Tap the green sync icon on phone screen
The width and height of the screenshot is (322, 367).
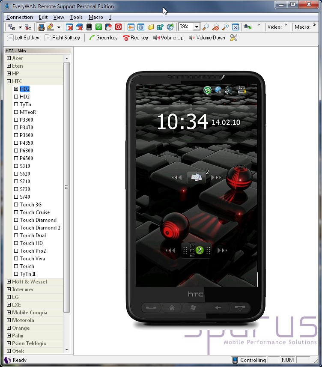click(207, 90)
